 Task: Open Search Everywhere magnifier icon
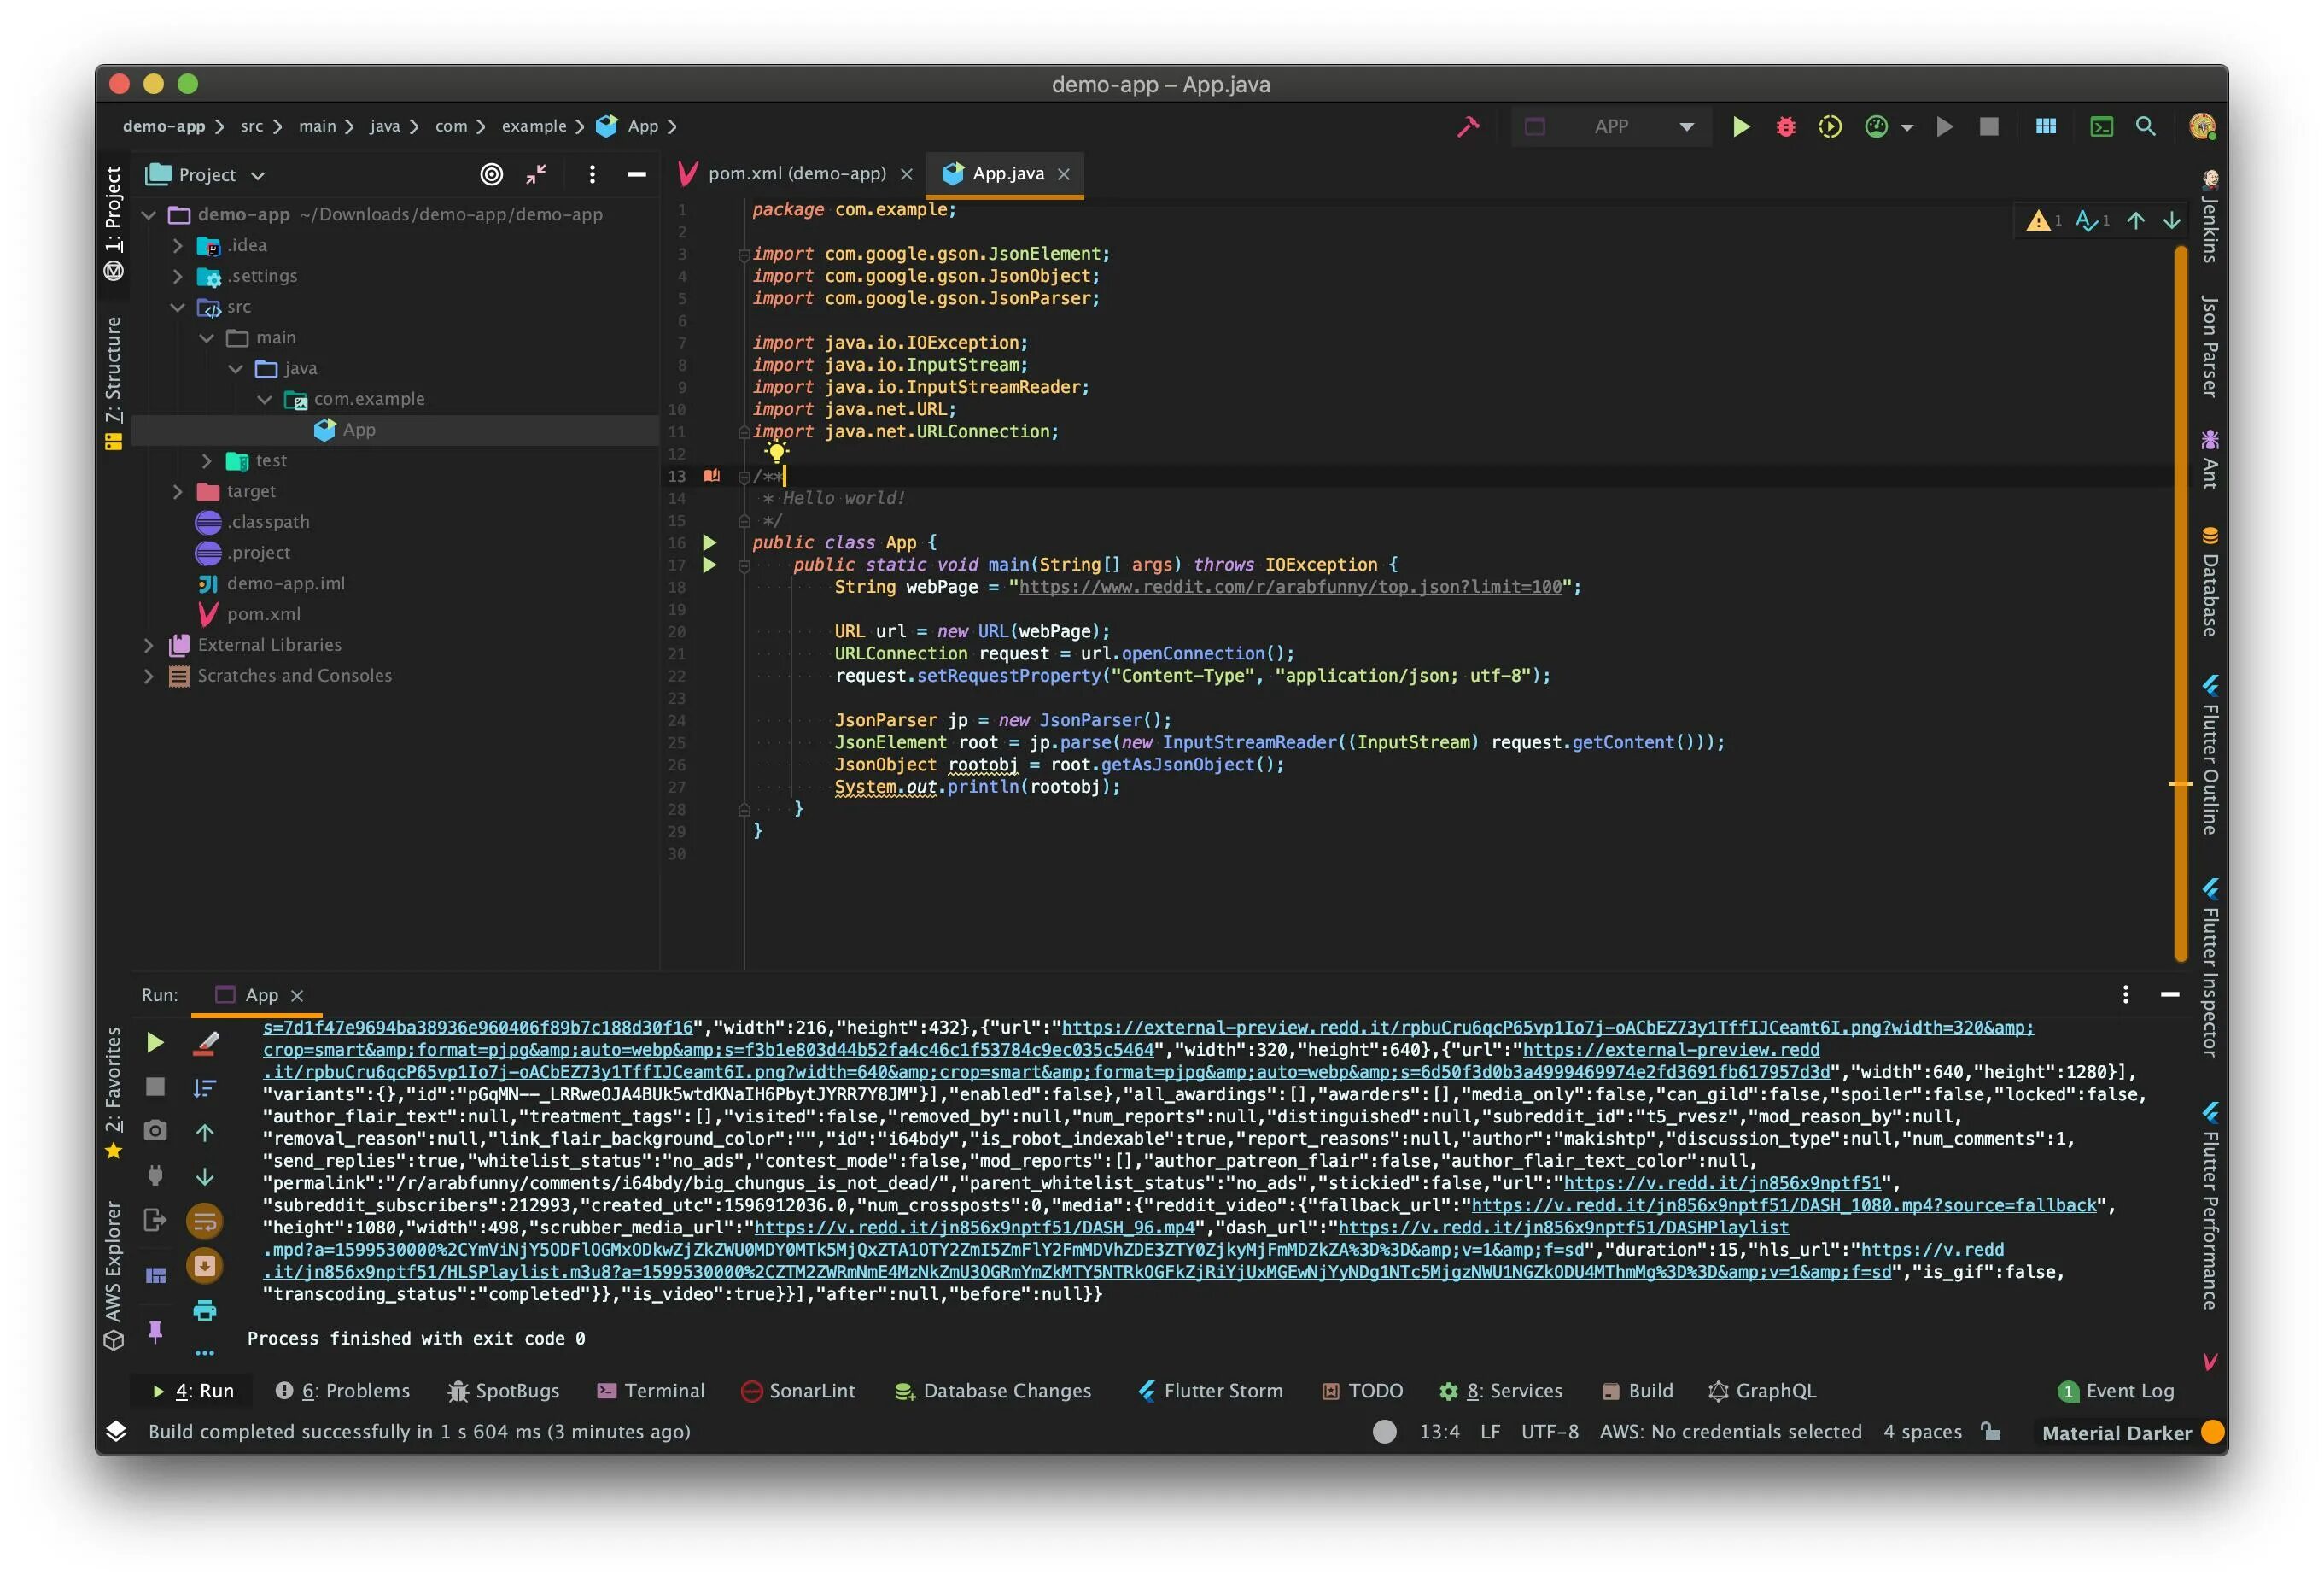[2145, 127]
